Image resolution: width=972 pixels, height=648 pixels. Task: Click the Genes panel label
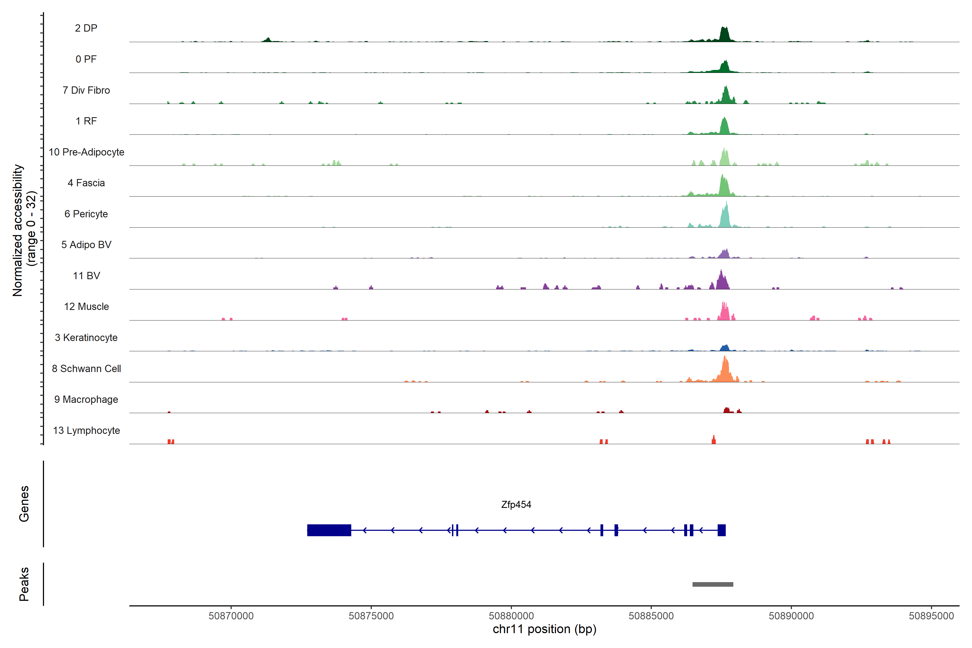click(x=24, y=504)
